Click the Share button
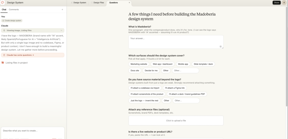This screenshot has height=139, width=288. tap(276, 3)
